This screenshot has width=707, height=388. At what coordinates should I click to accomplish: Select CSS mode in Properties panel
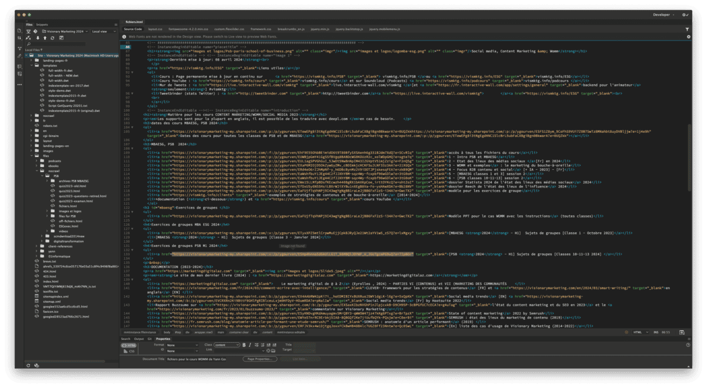128,351
